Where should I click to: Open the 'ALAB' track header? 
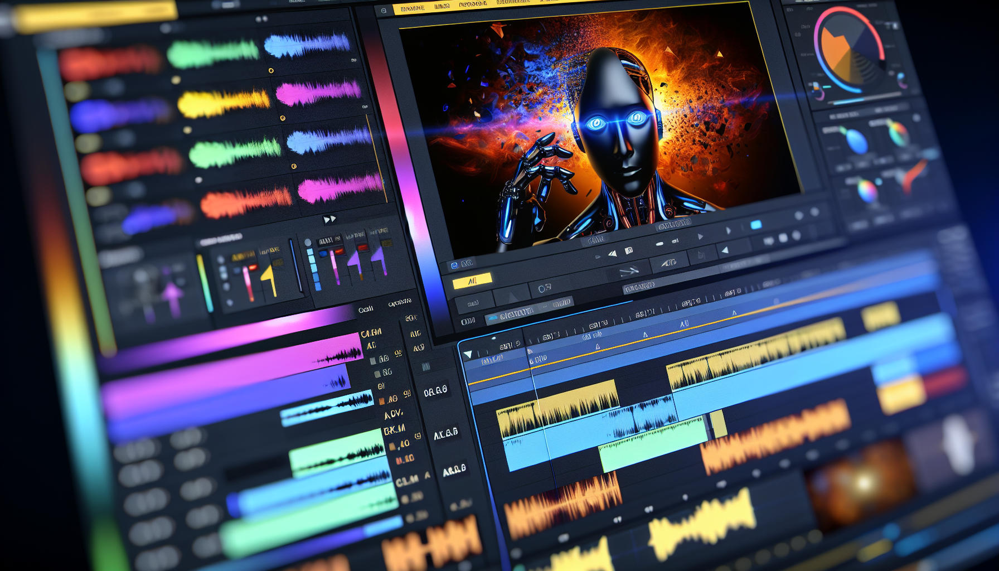coord(445,434)
